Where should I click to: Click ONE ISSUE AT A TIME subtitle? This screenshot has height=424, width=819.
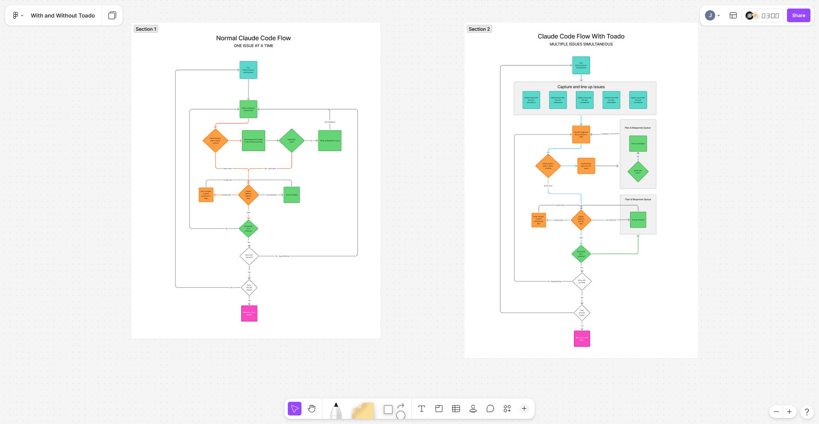coord(253,46)
